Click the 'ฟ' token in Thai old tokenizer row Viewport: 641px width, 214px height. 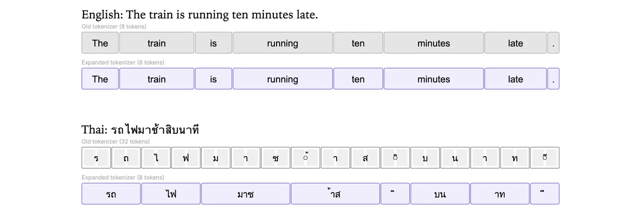tap(186, 158)
